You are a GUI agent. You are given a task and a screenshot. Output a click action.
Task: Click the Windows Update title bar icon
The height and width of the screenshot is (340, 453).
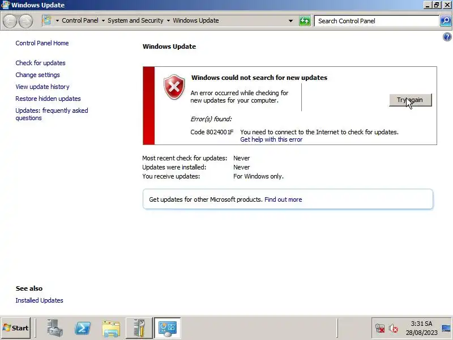pyautogui.click(x=5, y=5)
